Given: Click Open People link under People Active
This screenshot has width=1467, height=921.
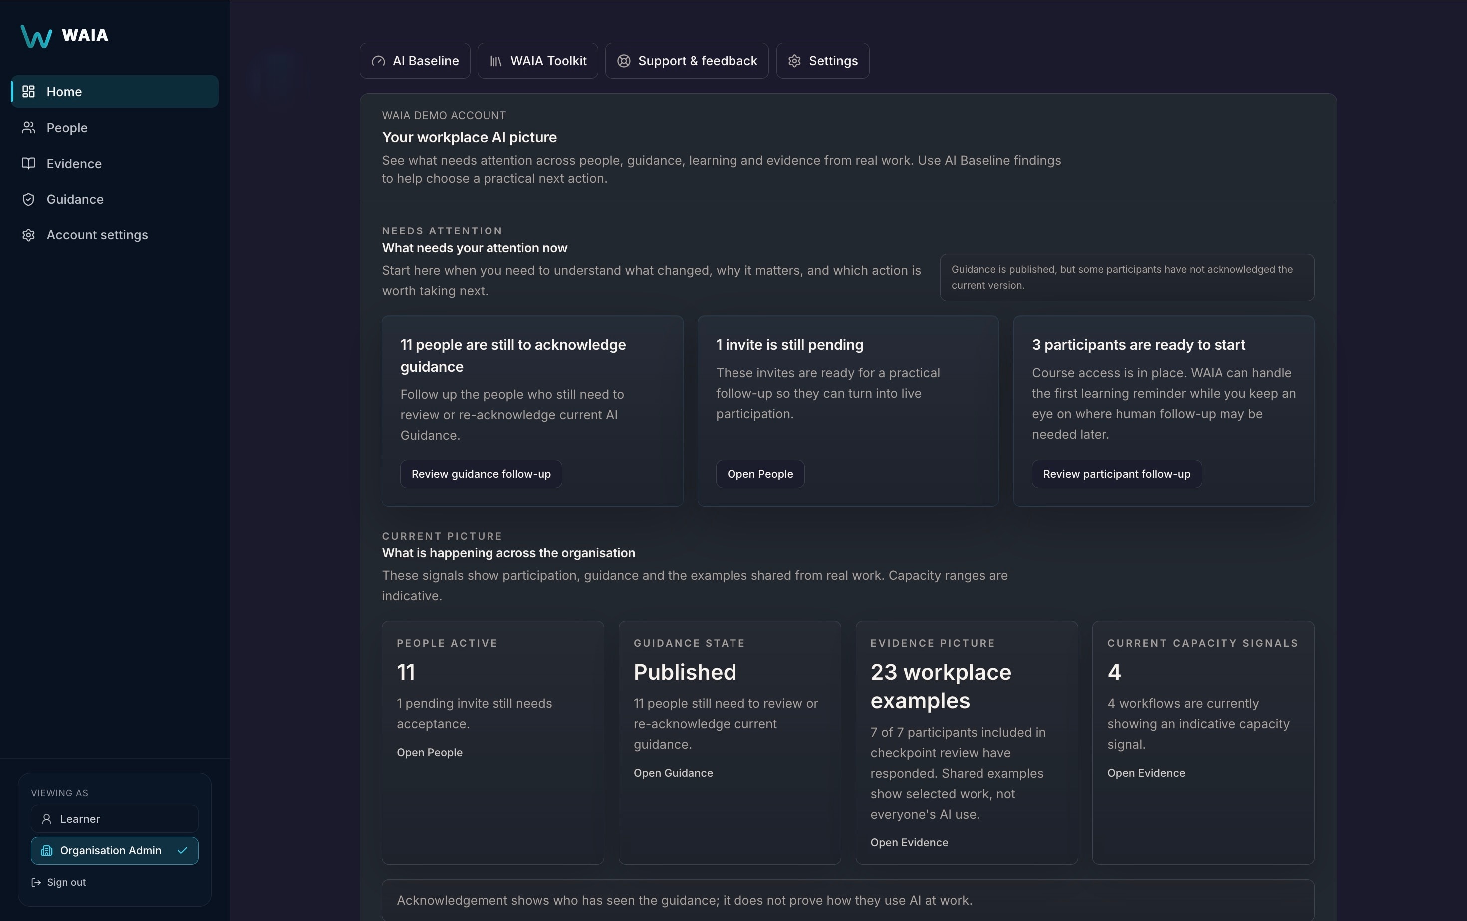Looking at the screenshot, I should [x=430, y=752].
